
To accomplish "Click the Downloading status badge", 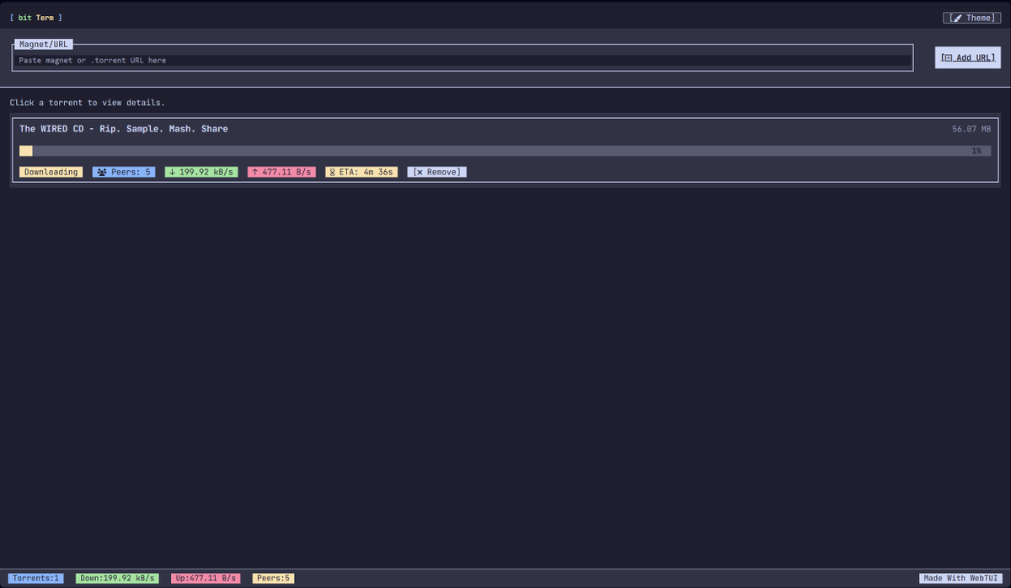I will click(51, 172).
